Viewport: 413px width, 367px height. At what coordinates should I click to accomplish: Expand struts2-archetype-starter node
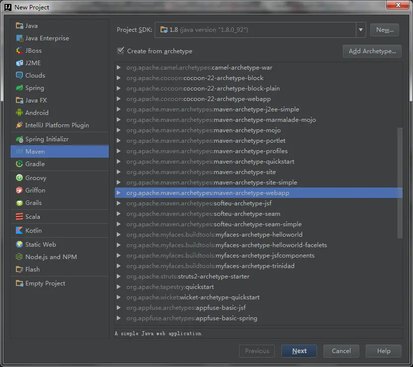pos(119,276)
